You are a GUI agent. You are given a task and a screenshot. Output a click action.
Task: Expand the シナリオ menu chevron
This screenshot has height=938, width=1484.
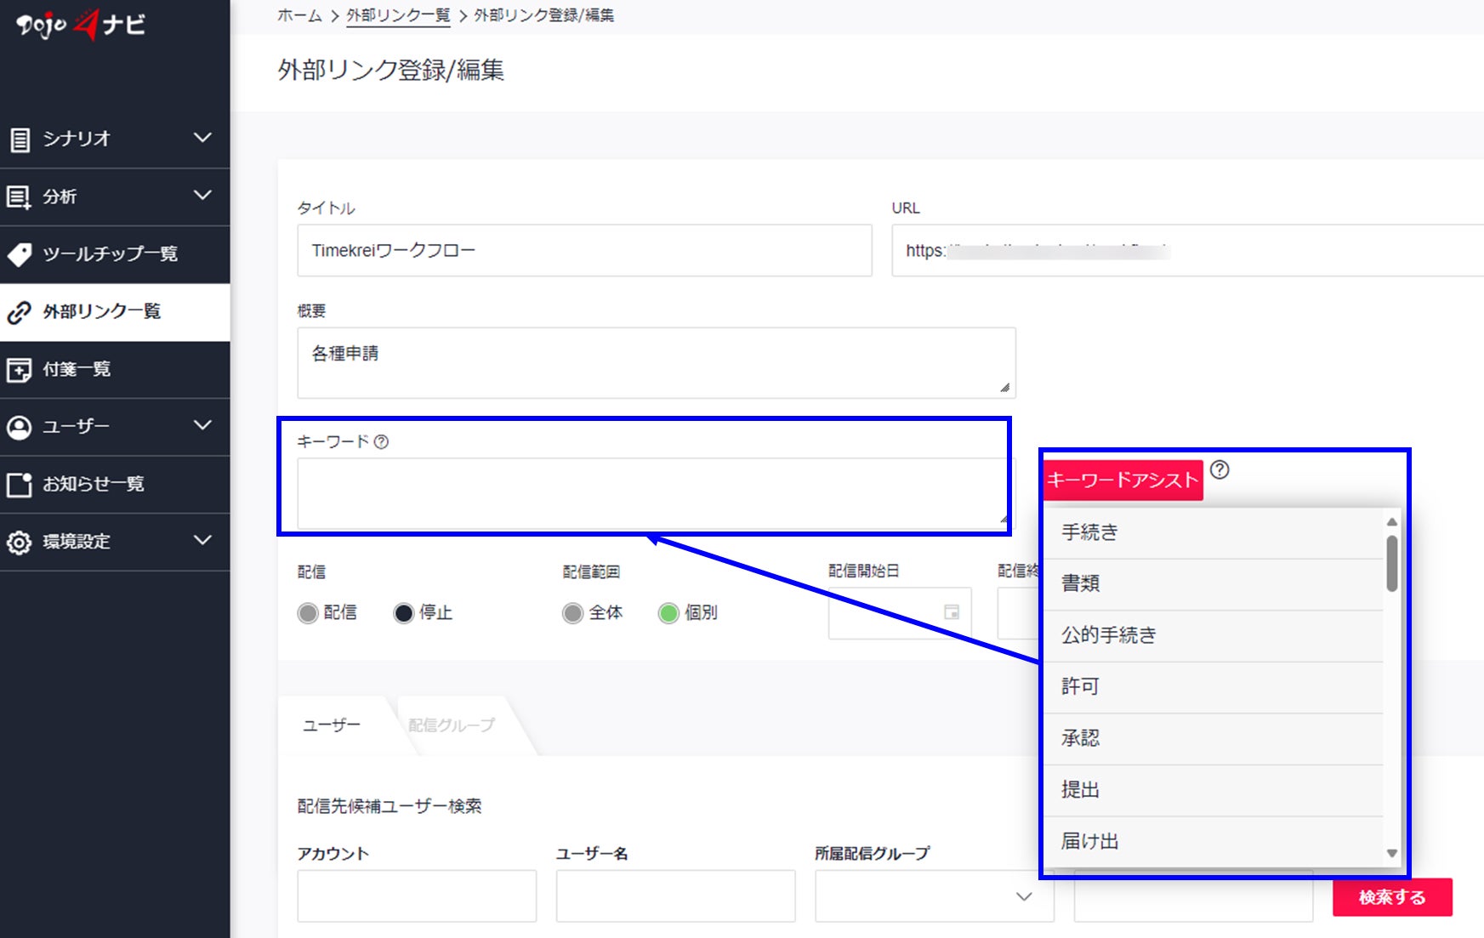pyautogui.click(x=202, y=138)
